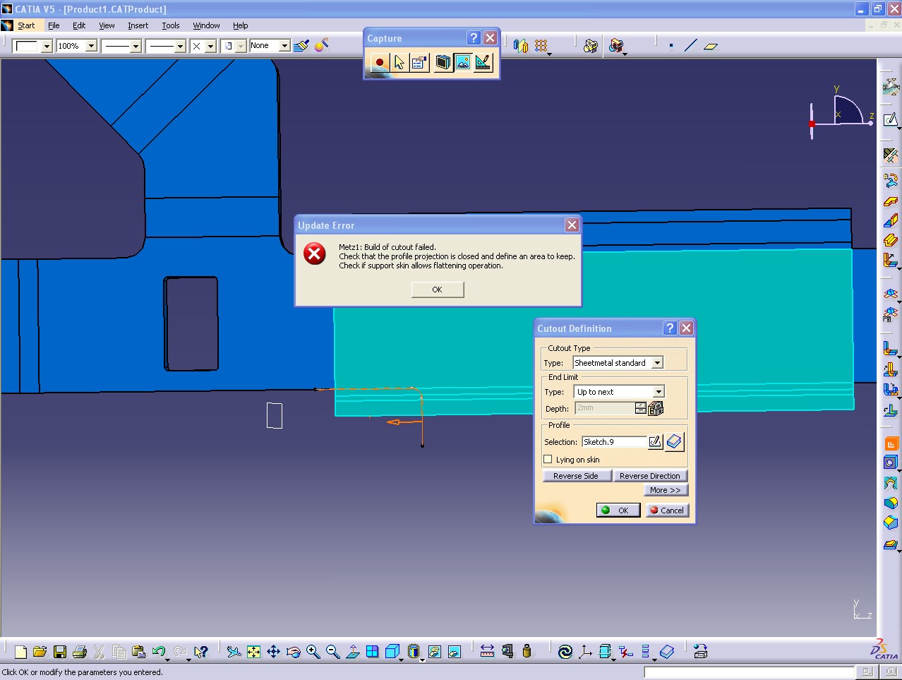The width and height of the screenshot is (902, 680).
Task: Select the Rotate view tool
Action: [293, 652]
